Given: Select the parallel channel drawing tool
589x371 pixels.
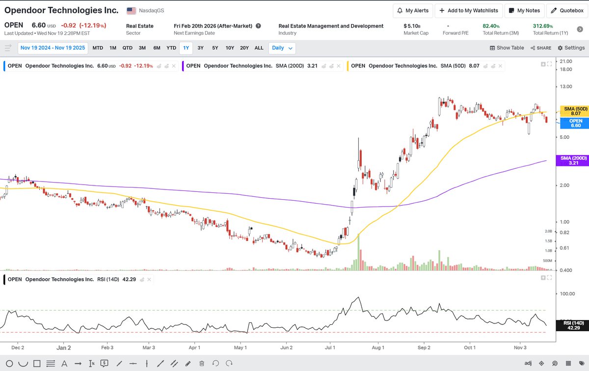Looking at the screenshot, I should click(174, 363).
